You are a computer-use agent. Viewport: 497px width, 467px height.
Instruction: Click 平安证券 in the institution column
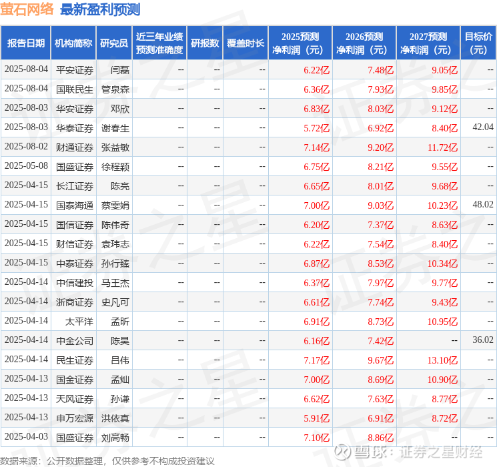[x=75, y=70]
